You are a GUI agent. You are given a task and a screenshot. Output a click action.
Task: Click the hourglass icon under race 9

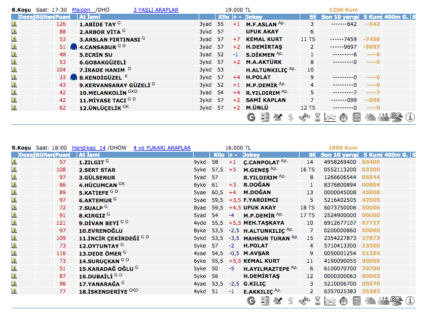(317, 301)
